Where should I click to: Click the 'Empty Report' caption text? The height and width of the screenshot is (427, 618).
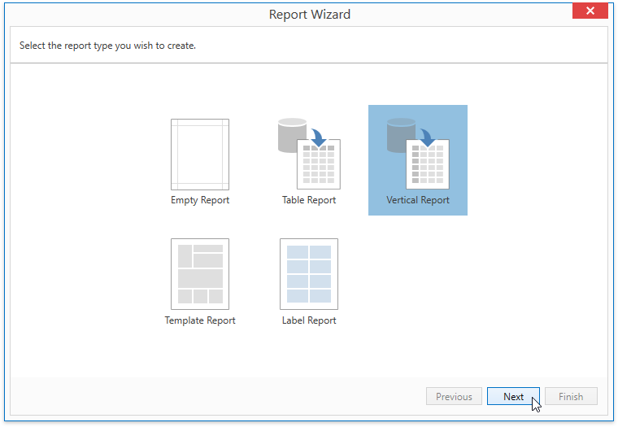click(200, 200)
